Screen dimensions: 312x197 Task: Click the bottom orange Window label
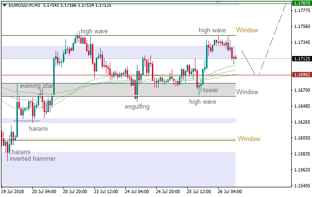pyautogui.click(x=249, y=139)
